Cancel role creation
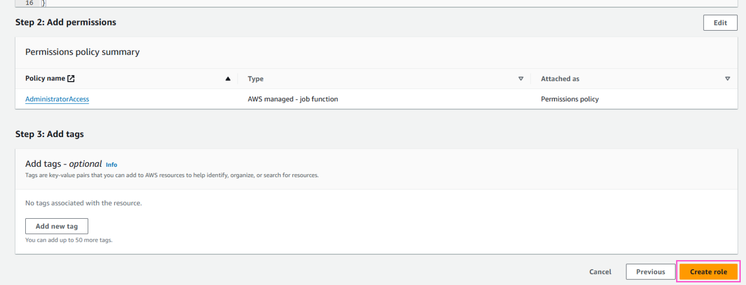This screenshot has height=285, width=746. click(x=600, y=271)
